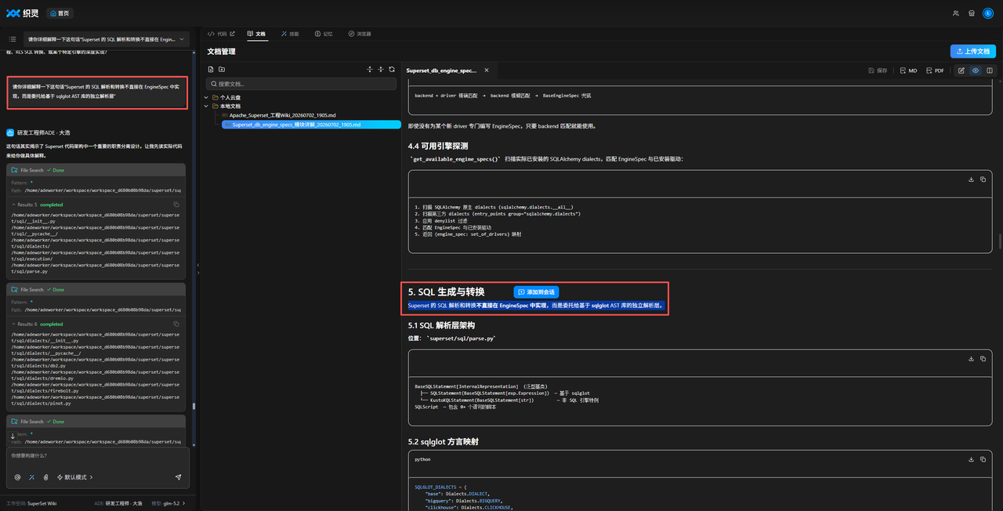Switch to edit mode pencil icon
Image resolution: width=1003 pixels, height=511 pixels.
click(961, 71)
